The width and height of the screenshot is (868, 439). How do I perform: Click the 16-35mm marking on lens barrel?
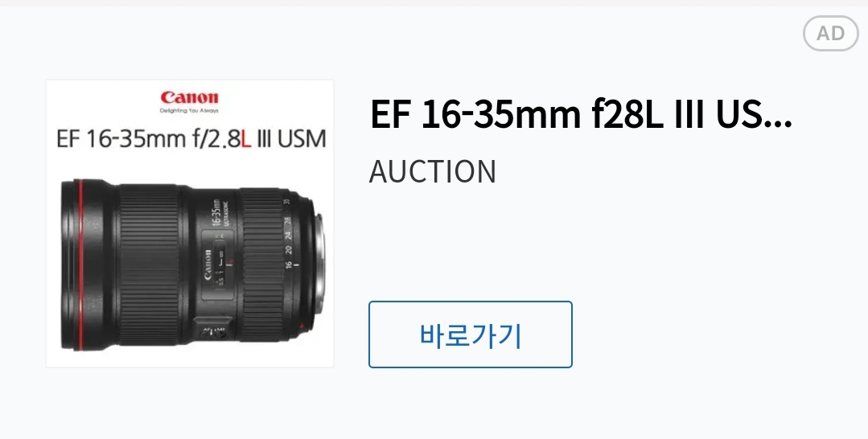point(216,213)
